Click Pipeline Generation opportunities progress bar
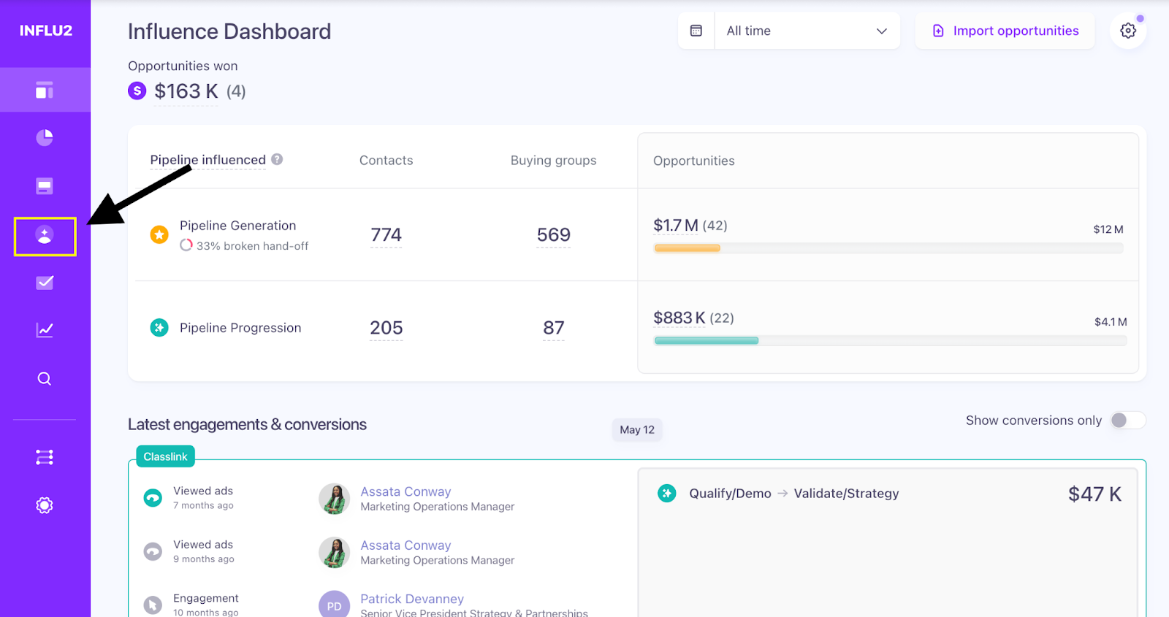This screenshot has height=617, width=1169. (x=888, y=248)
